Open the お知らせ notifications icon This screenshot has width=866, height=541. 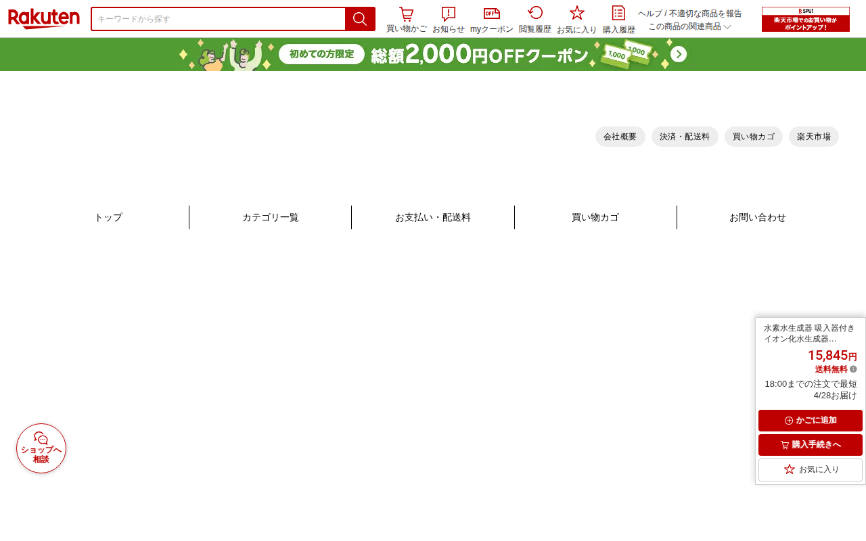pos(448,20)
